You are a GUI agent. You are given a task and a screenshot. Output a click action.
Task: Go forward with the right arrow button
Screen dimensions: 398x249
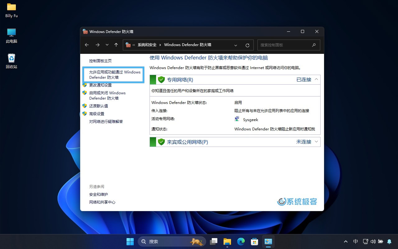[x=98, y=45]
